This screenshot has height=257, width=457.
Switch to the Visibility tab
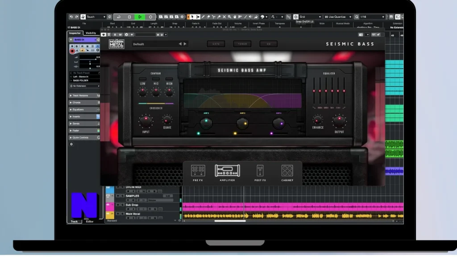tap(91, 33)
